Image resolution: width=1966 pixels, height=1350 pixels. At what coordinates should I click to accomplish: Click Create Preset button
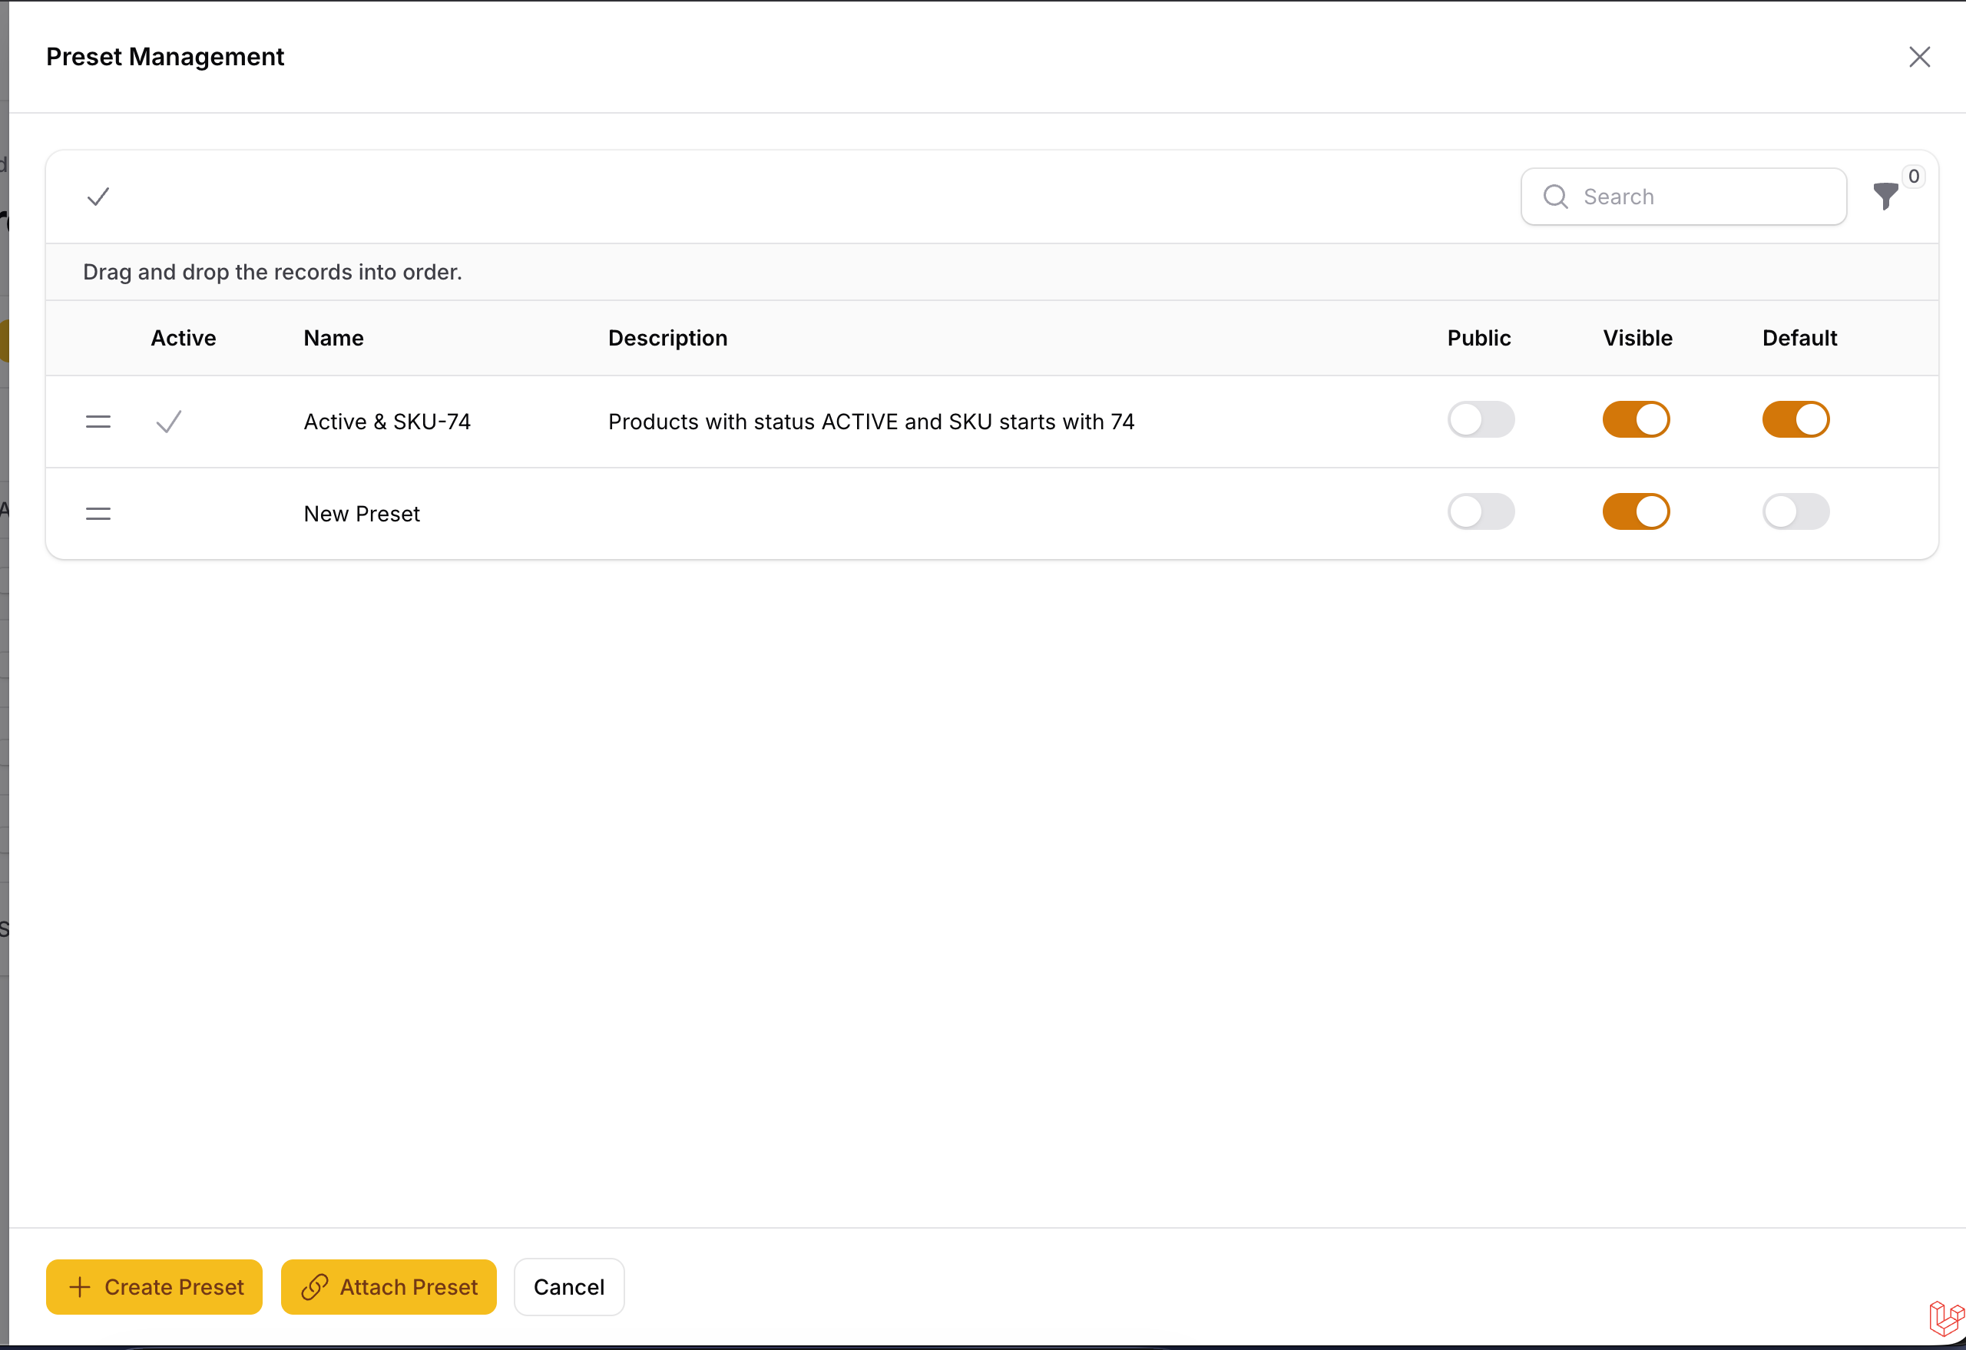[x=154, y=1286]
